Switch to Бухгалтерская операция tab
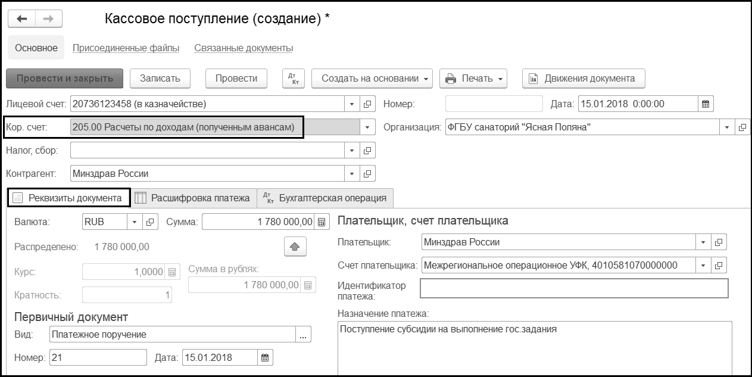 [x=325, y=198]
